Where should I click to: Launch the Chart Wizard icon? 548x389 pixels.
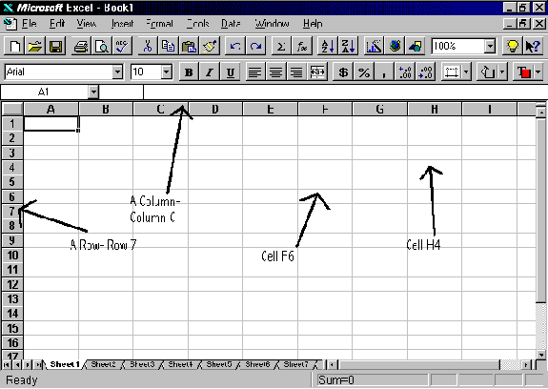click(374, 46)
